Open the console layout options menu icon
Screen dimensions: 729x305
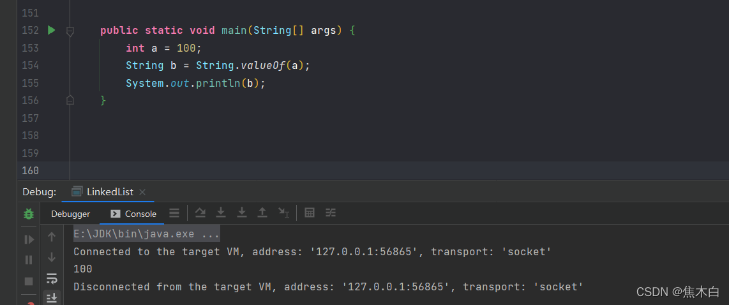coord(174,213)
